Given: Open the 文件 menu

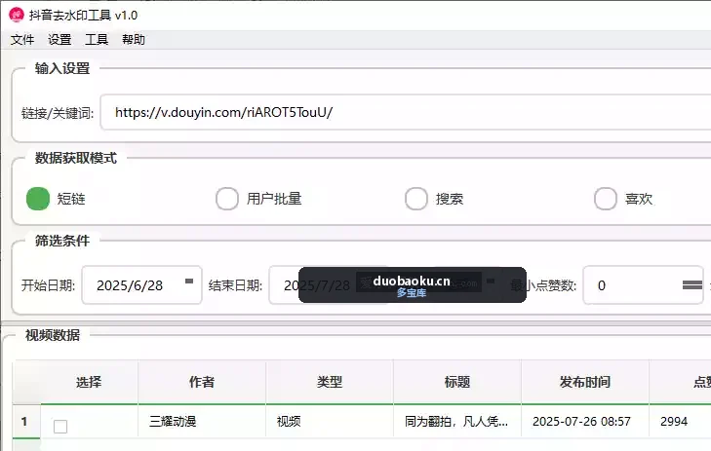Looking at the screenshot, I should tap(22, 40).
